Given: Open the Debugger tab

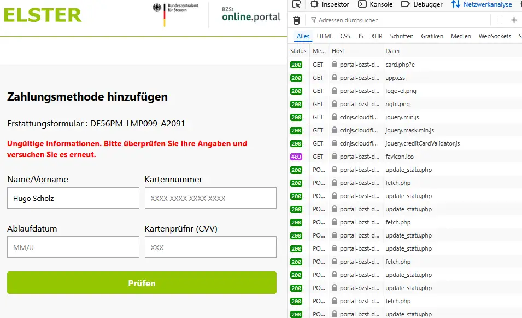Looking at the screenshot, I should point(422,4).
